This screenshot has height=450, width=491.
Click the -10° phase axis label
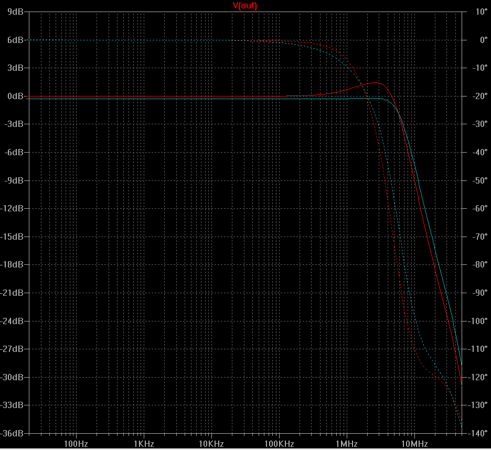pos(480,68)
